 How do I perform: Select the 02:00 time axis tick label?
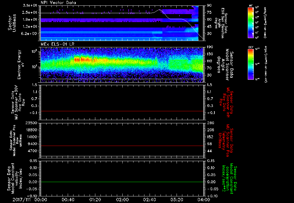[x=122, y=200]
